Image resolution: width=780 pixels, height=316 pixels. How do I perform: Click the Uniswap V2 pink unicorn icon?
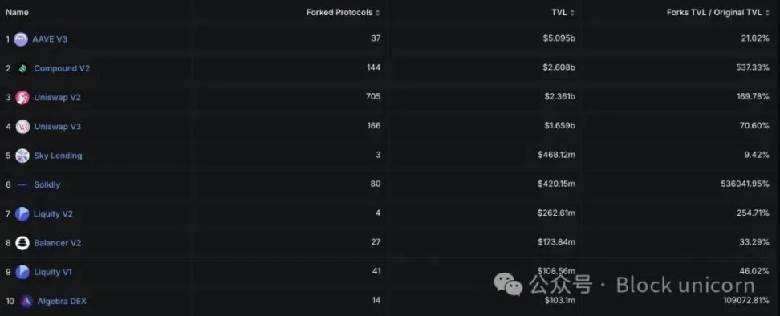click(22, 97)
